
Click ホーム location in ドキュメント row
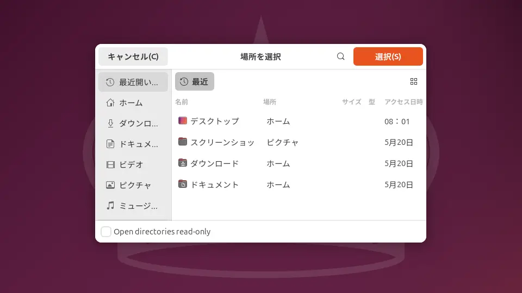coord(278,184)
